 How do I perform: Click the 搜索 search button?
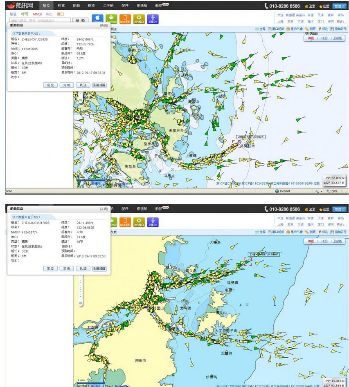tap(80, 20)
